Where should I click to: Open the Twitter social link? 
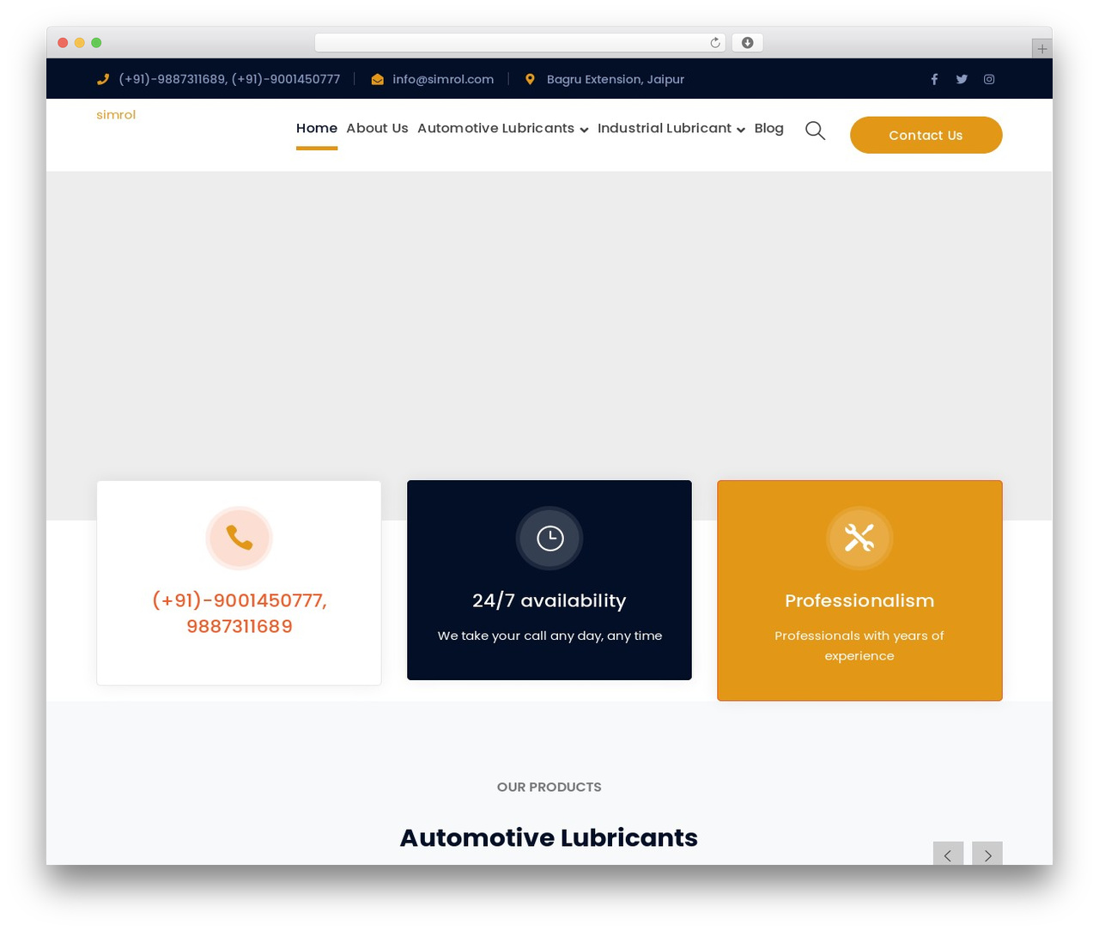click(x=962, y=79)
